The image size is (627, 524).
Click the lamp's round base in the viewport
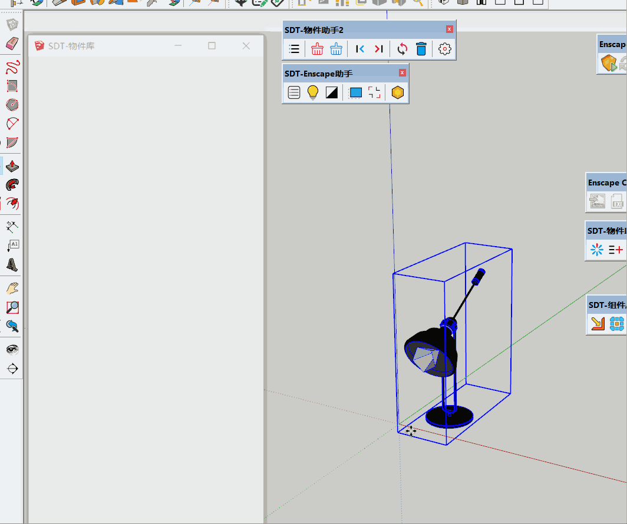450,417
